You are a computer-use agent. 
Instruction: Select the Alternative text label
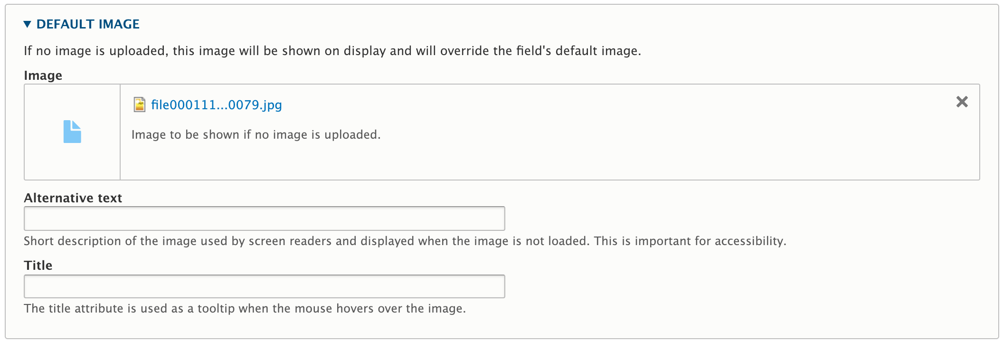[73, 198]
